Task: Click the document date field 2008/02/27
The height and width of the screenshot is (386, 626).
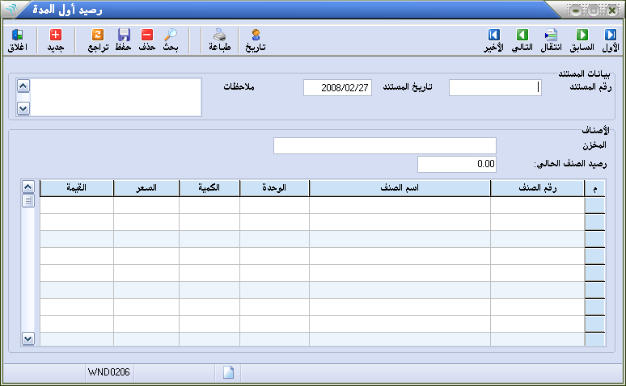Action: [x=337, y=88]
